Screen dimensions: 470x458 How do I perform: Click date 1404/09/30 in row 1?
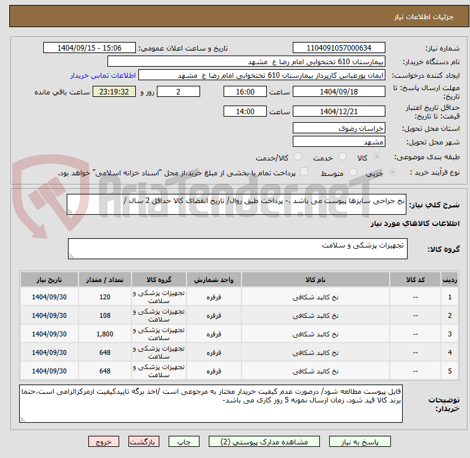point(49,297)
